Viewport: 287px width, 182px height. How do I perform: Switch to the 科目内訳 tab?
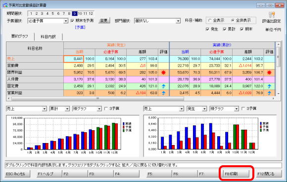[48, 36]
